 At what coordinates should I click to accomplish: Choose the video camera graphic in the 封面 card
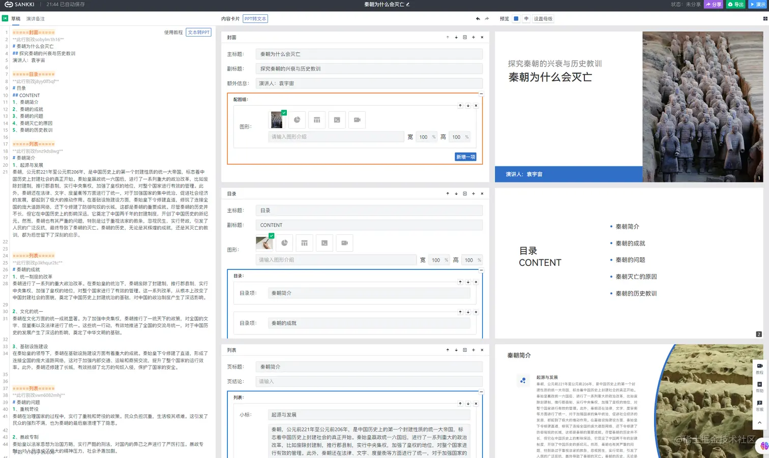click(x=357, y=120)
